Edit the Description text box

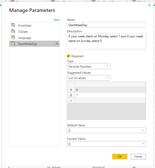[106, 41]
